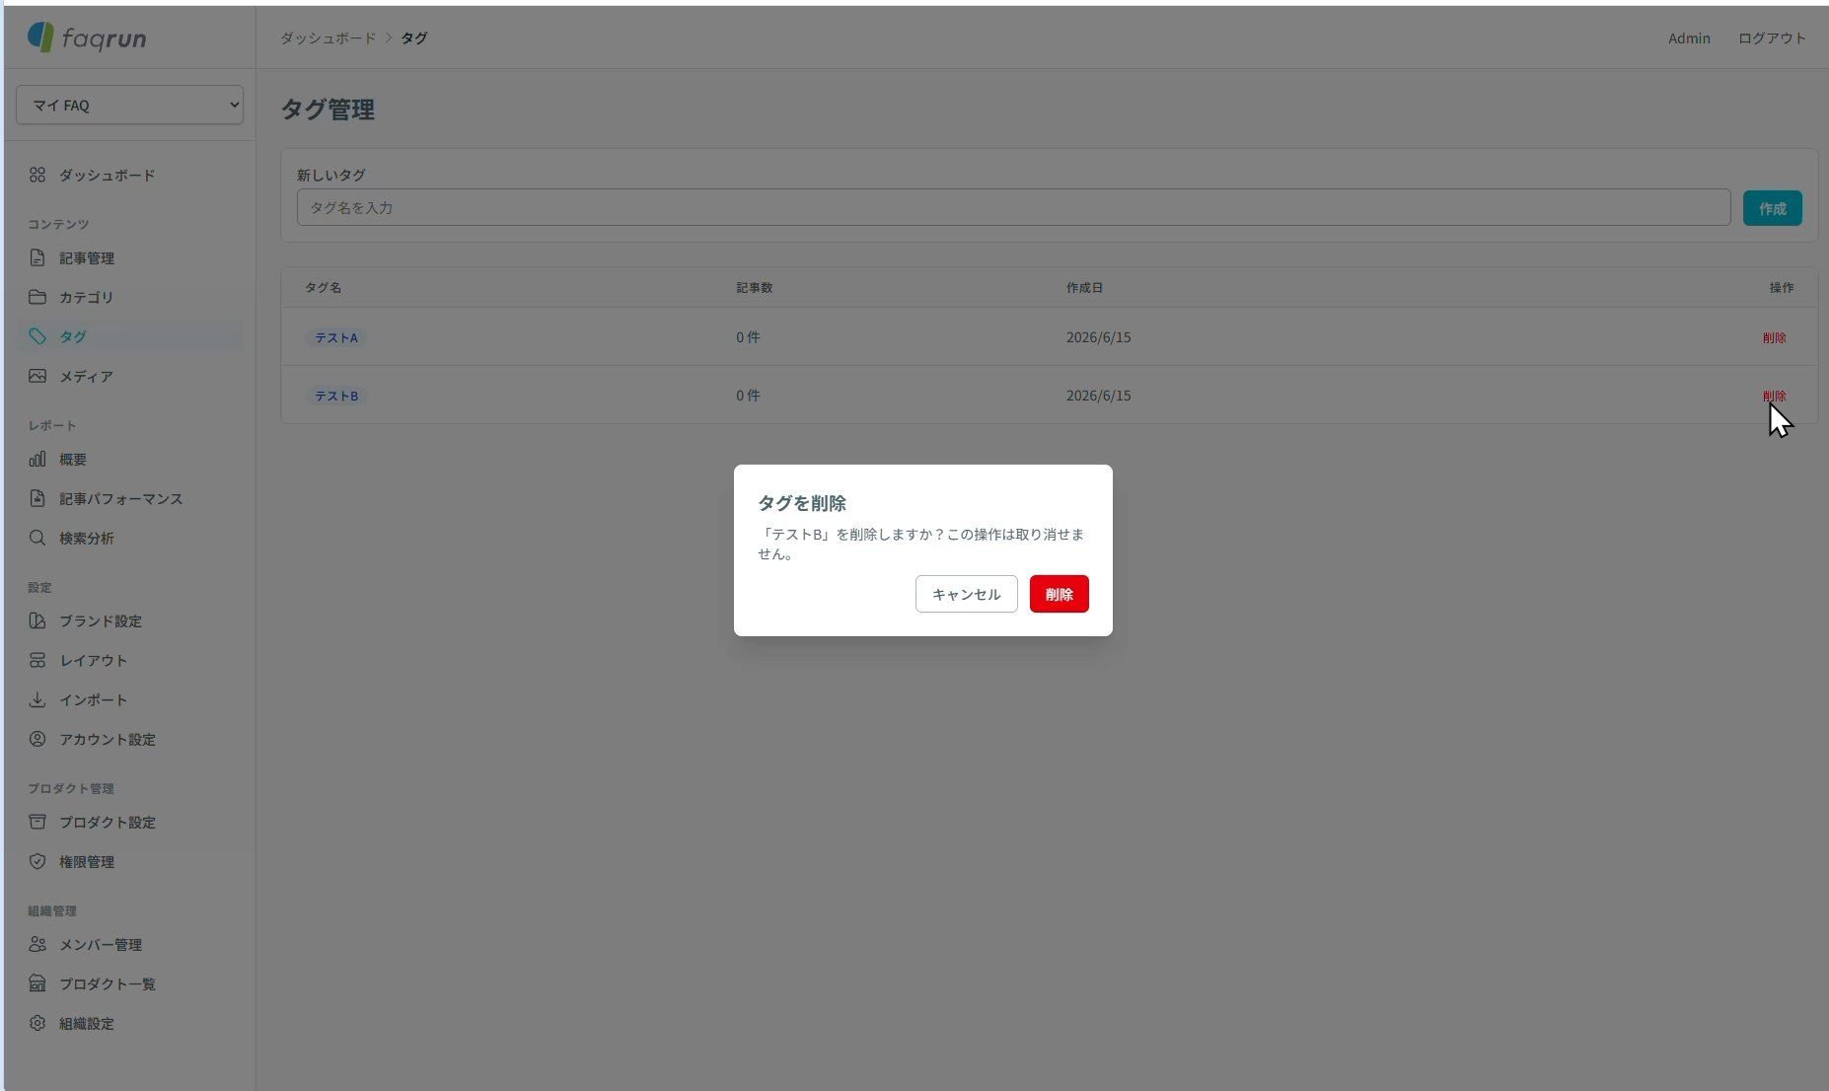Click the 組織設定 gear icon
Image resolution: width=1829 pixels, height=1091 pixels.
pyautogui.click(x=37, y=1023)
